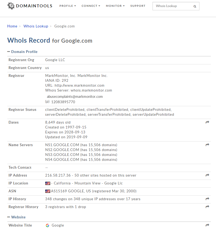
Task: Click the NS3.GOOGLE.COM name server entry
Action: [81, 155]
